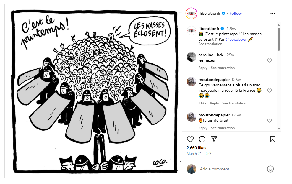Like the comment about réveillé la France

click(x=270, y=91)
